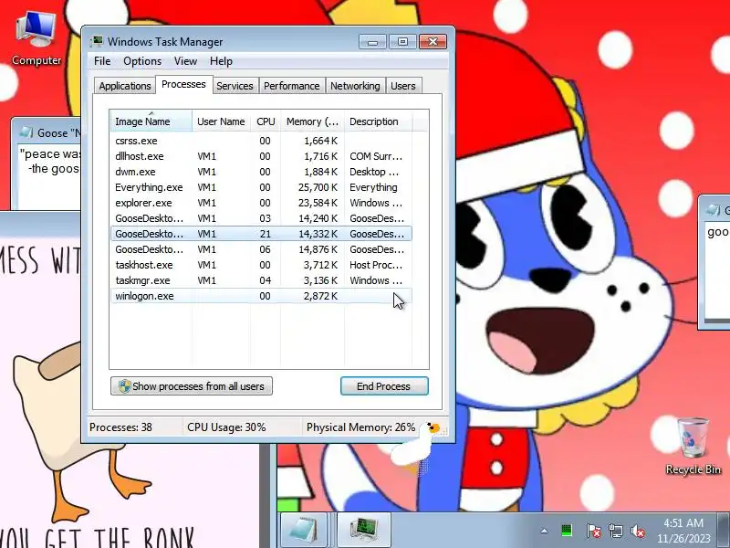The image size is (730, 548).
Task: Select the winlogon.exe process
Action: coord(261,296)
